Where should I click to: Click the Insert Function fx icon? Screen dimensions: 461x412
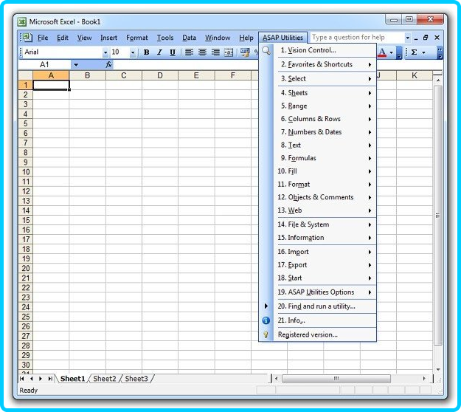tap(108, 64)
